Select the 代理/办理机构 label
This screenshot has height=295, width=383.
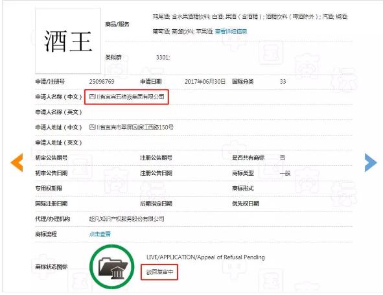coord(52,218)
